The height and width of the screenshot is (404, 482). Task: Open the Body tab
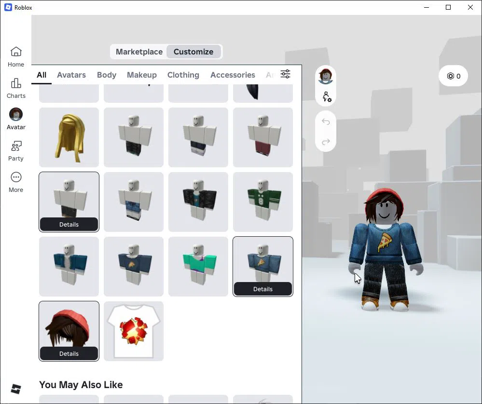[x=107, y=75]
